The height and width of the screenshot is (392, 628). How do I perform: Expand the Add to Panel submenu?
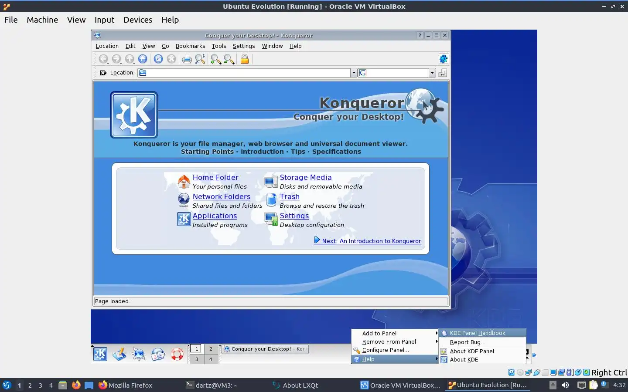(x=395, y=333)
